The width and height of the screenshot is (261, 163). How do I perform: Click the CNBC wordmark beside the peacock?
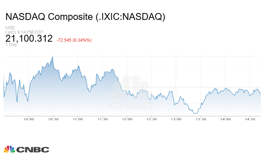pyautogui.click(x=32, y=149)
